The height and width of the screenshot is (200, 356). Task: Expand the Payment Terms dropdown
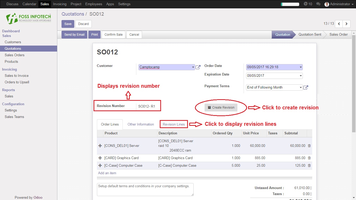[x=274, y=87]
